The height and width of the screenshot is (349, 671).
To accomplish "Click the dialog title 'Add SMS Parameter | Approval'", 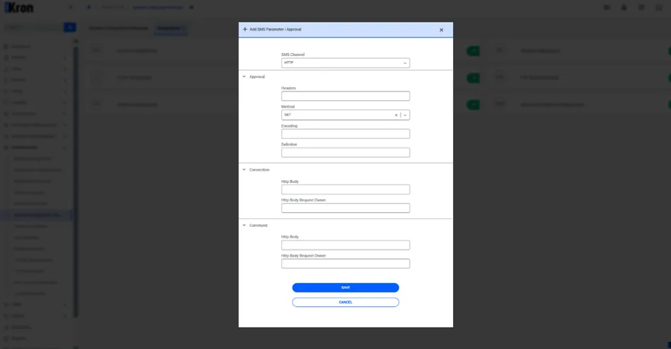I will [276, 30].
